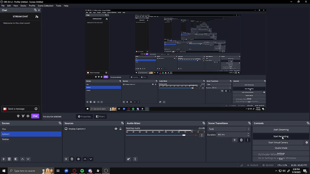Hide Display Capture 3 using eye icon

click(x=116, y=129)
